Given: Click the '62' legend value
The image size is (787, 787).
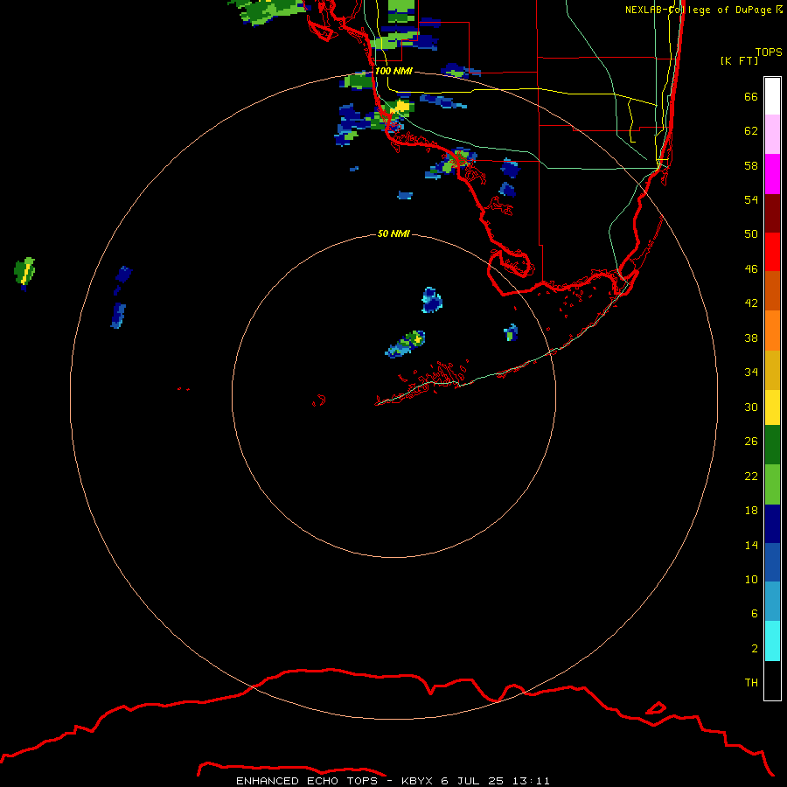Looking at the screenshot, I should click(x=751, y=131).
